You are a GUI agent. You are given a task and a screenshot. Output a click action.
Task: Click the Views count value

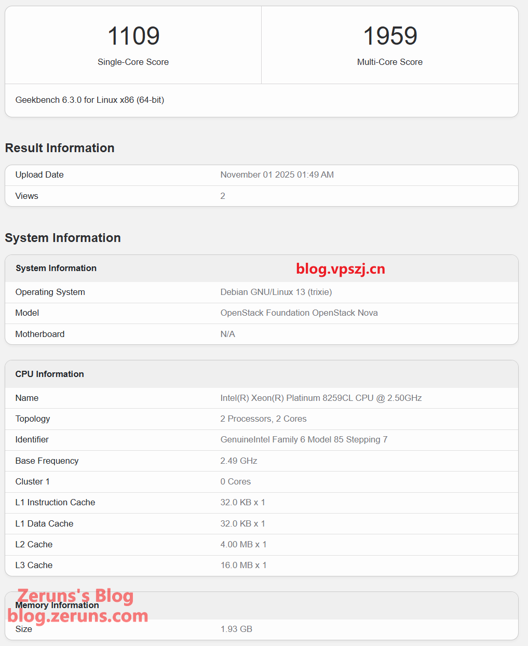(x=223, y=196)
